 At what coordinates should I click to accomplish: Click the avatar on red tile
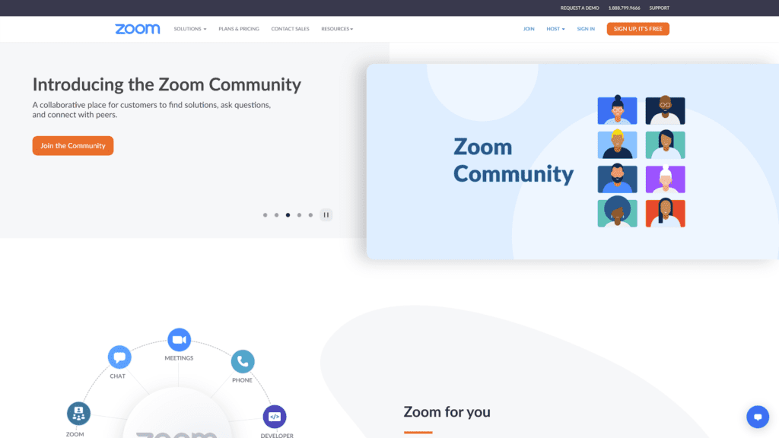point(665,213)
